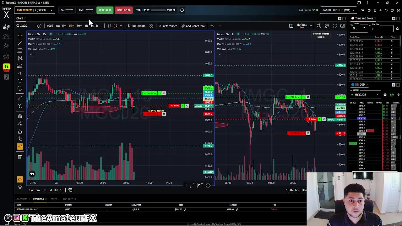Select the bars chart style icon

(x=109, y=26)
